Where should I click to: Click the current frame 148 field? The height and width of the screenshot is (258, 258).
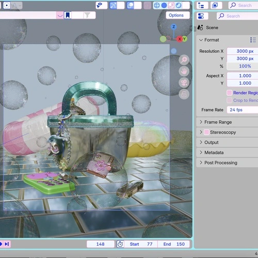pos(101,244)
